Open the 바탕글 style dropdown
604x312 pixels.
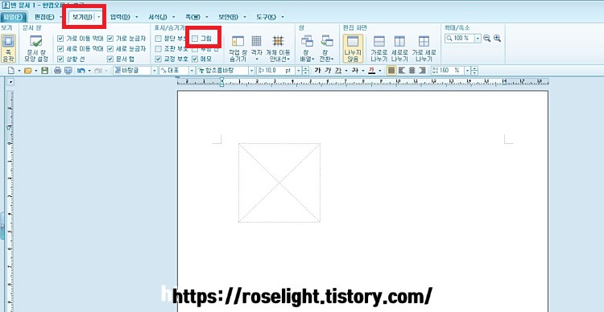click(154, 71)
